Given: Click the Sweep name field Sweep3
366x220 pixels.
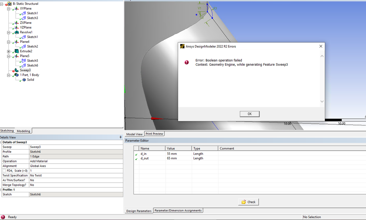Looking at the screenshot, I should pos(76,147).
